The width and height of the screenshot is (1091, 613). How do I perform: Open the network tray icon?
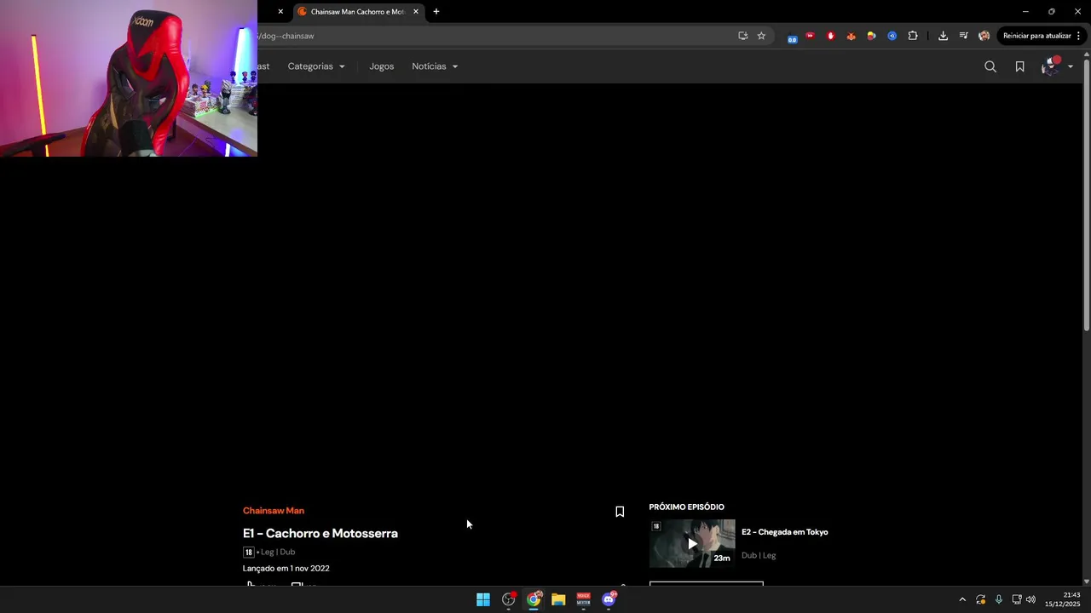click(x=1016, y=599)
